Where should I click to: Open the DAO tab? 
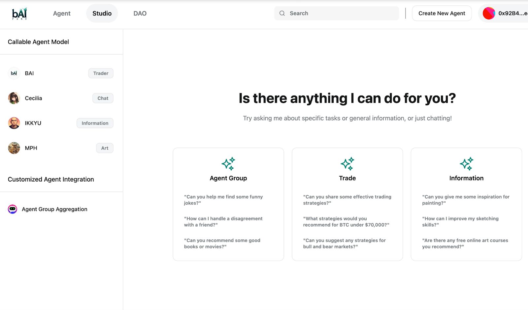coord(140,14)
